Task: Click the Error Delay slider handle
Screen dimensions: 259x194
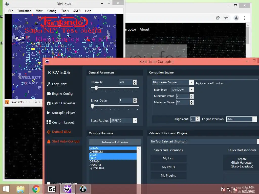Action: (93, 106)
